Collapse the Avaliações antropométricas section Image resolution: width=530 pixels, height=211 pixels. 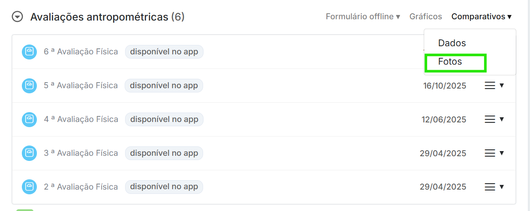(x=17, y=17)
